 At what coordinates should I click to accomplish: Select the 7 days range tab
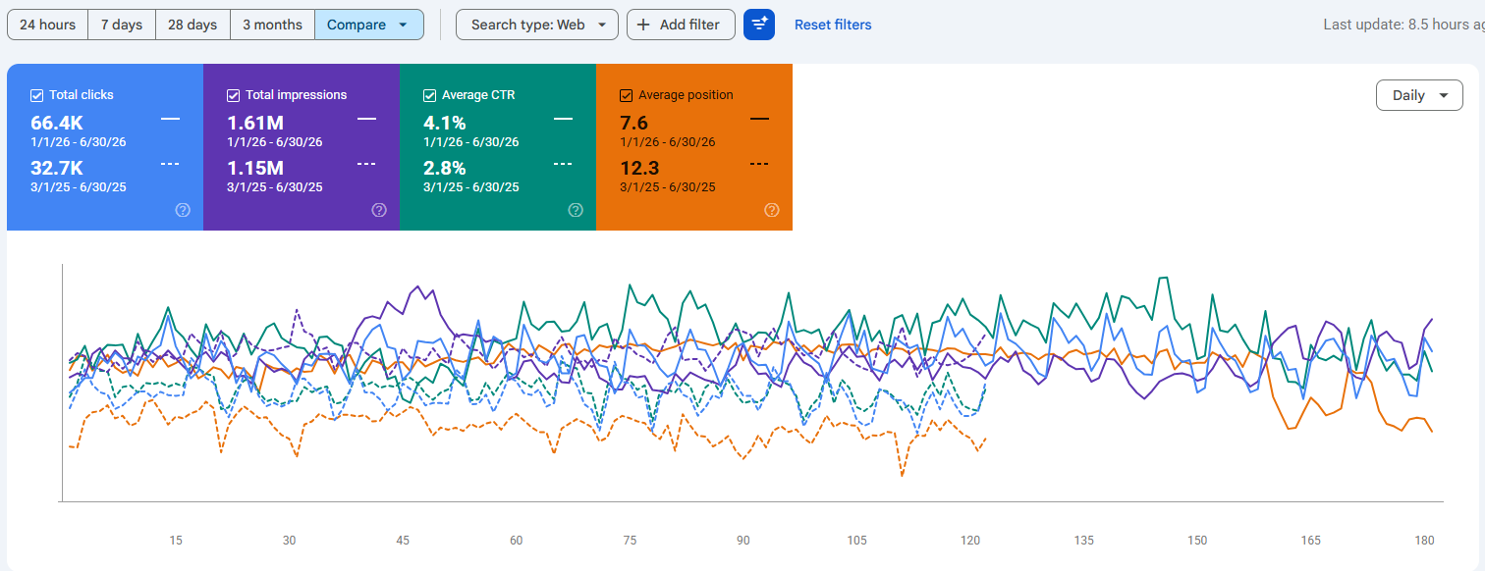122,25
